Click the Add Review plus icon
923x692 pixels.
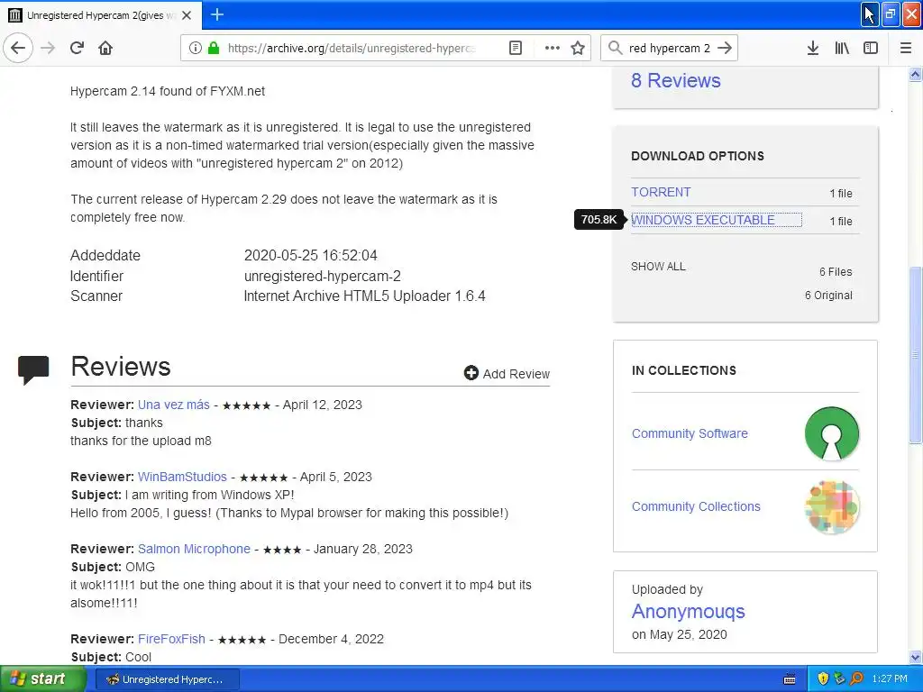point(471,373)
